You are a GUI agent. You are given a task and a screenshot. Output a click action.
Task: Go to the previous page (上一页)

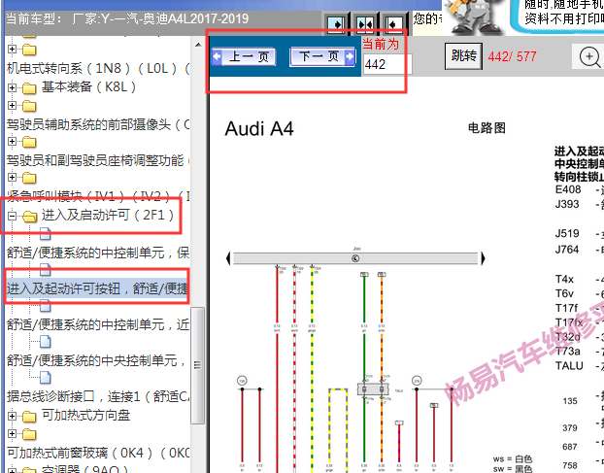click(244, 57)
